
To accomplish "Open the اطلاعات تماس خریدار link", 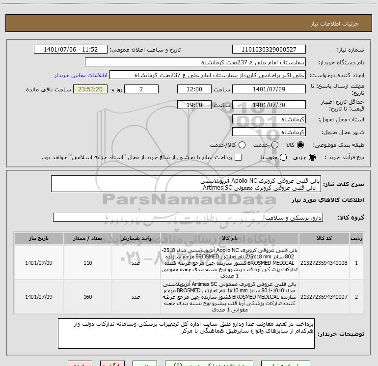I will tap(81, 75).
